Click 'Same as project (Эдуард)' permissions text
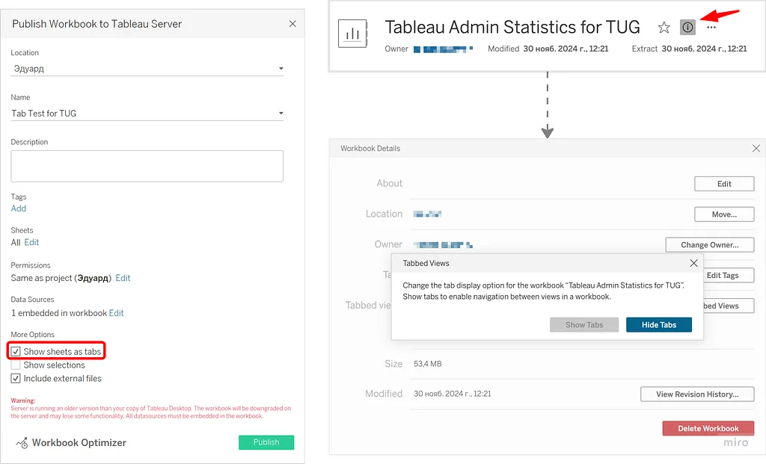Viewport: 766px width, 464px height. pyautogui.click(x=61, y=278)
